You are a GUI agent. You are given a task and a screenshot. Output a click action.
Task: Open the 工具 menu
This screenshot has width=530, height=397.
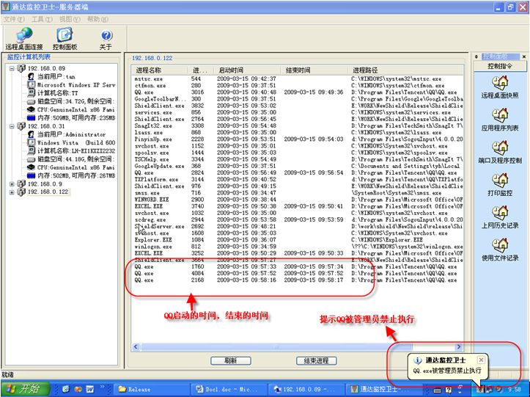point(43,19)
